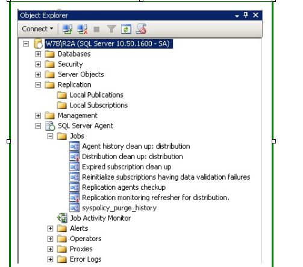Image resolution: width=303 pixels, height=267 pixels.
Task: Click the Refresh toolbar icon
Action: 126,30
